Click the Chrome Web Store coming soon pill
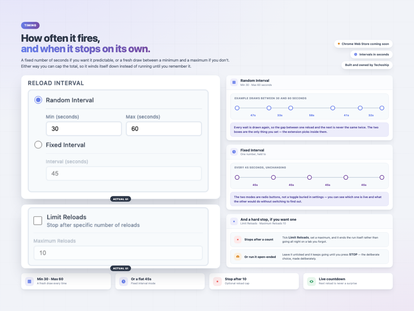The width and height of the screenshot is (414, 311). (363, 44)
